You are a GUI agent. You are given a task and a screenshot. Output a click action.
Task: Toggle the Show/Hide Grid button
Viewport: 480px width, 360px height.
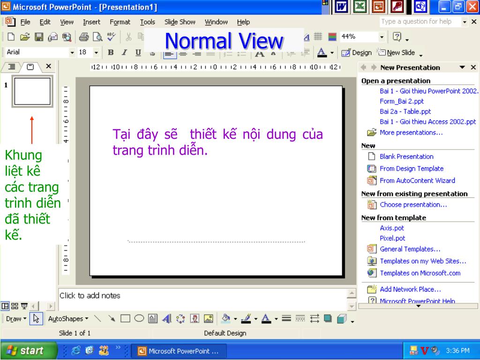pyautogui.click(x=318, y=37)
